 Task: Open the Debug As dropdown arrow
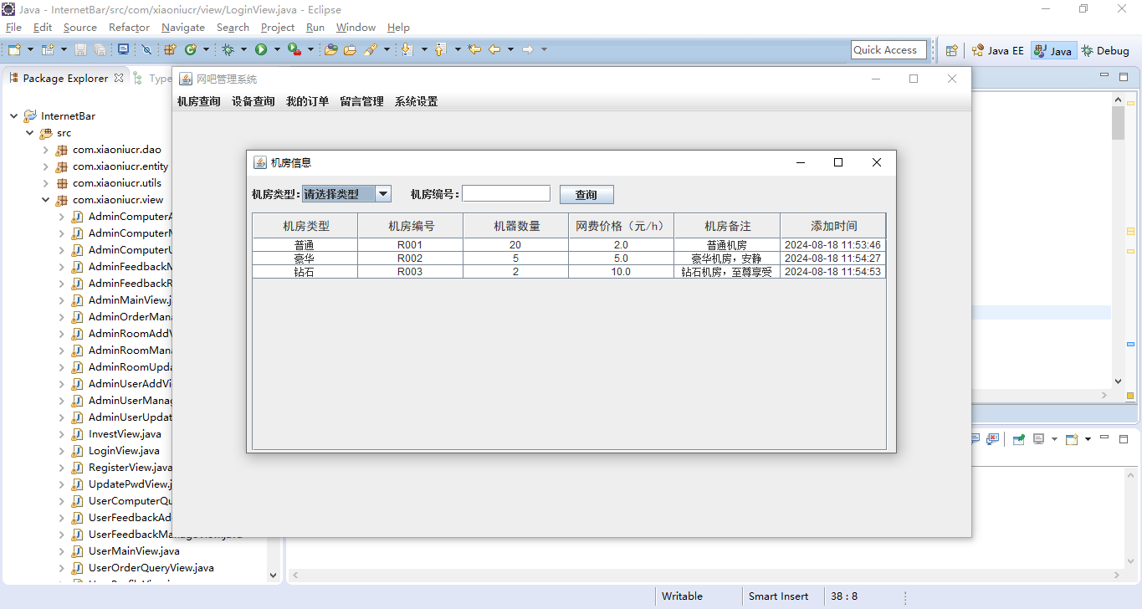[243, 50]
